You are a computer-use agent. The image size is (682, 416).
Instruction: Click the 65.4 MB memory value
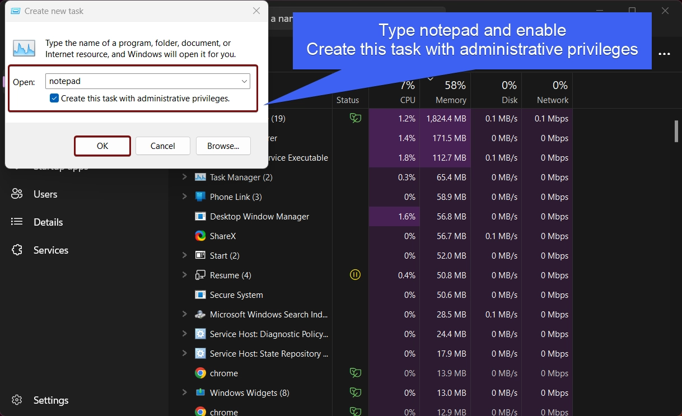451,177
